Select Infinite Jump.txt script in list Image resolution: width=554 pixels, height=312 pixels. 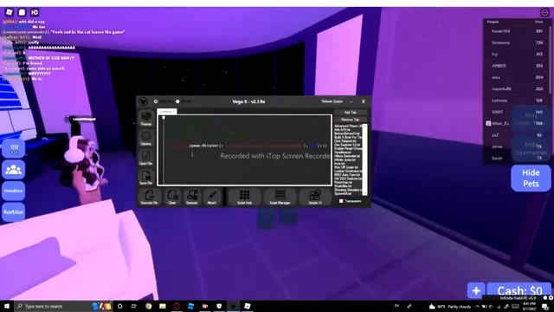[x=345, y=159]
